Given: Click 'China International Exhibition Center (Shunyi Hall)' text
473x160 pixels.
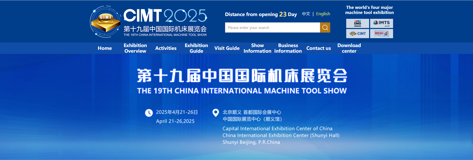Looking at the screenshot, I should (x=281, y=135).
